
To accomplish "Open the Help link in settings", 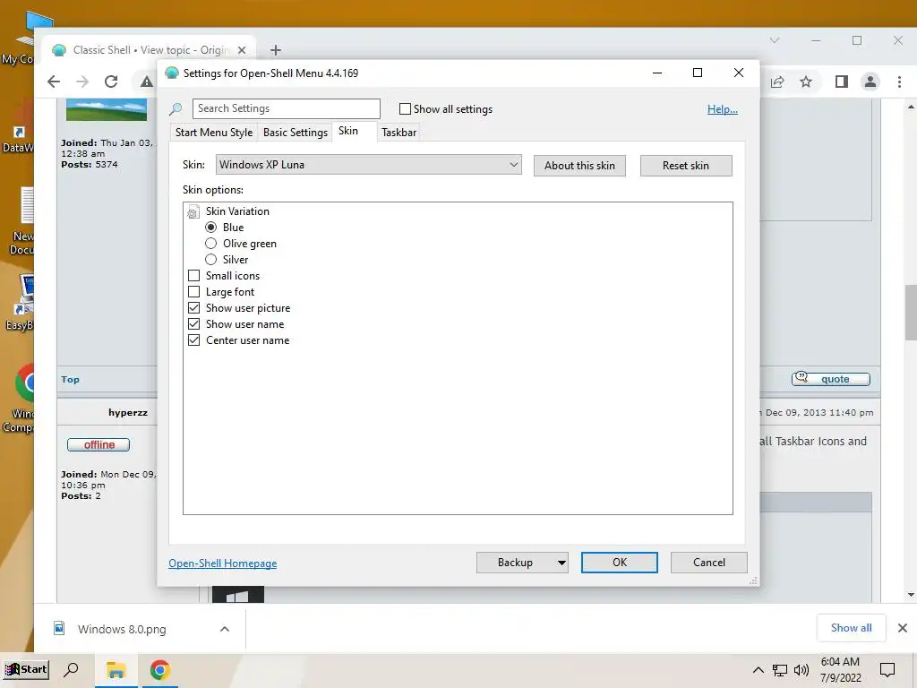I will pos(723,108).
